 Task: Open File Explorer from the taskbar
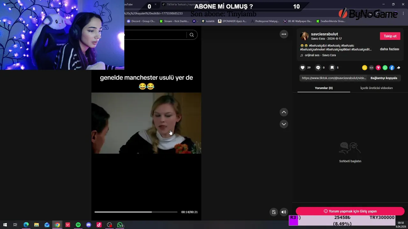[x=36, y=225]
